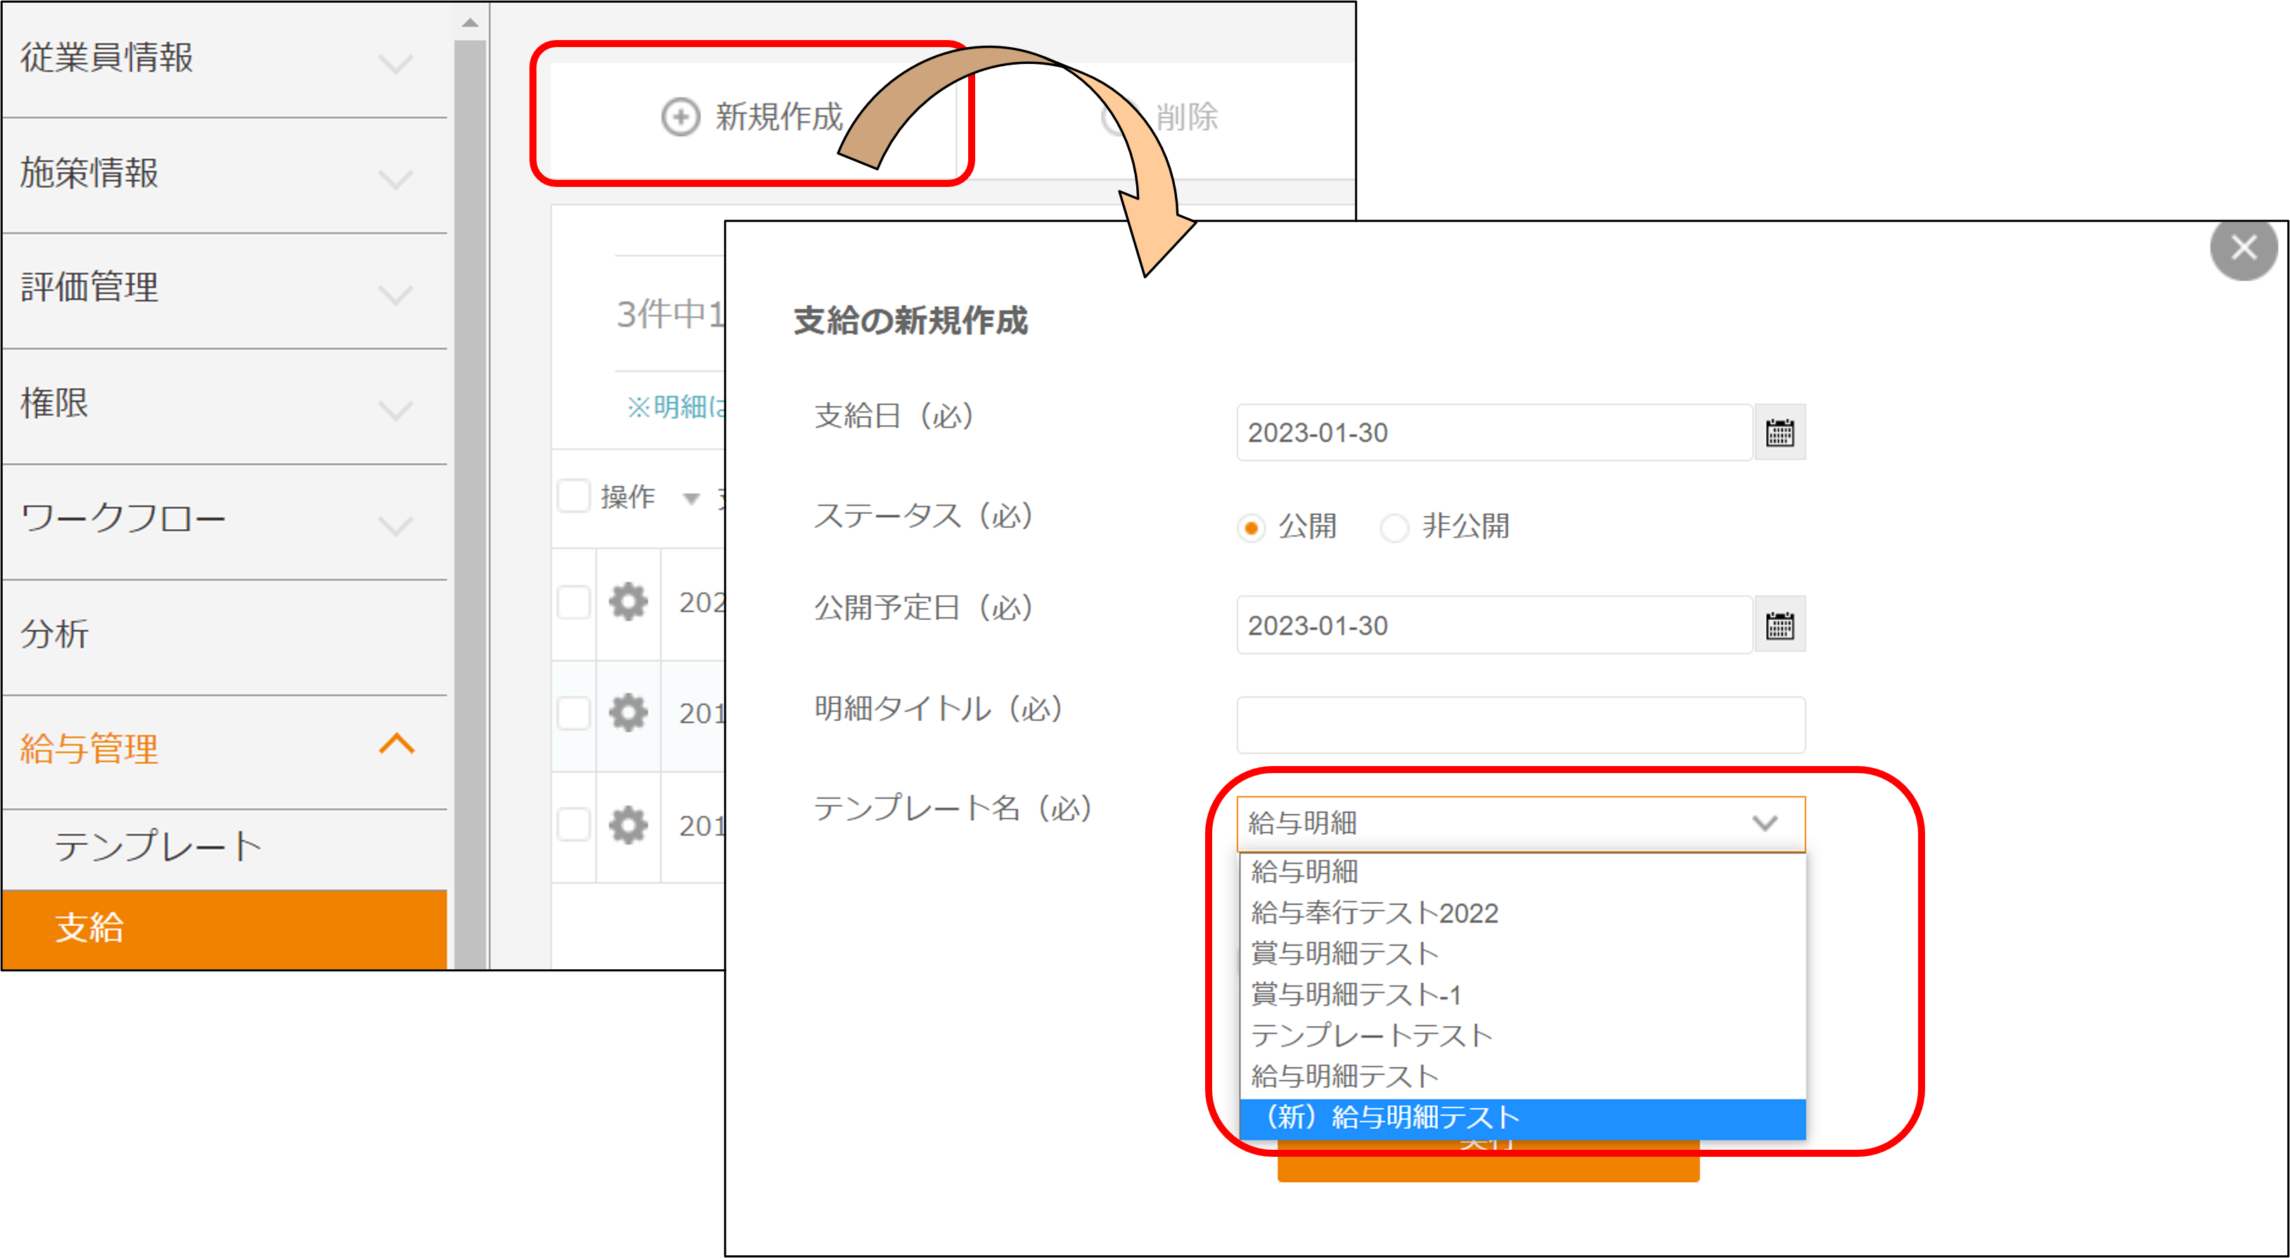Image resolution: width=2290 pixels, height=1258 pixels.
Task: Tick the header select-all checkbox
Action: coord(574,495)
